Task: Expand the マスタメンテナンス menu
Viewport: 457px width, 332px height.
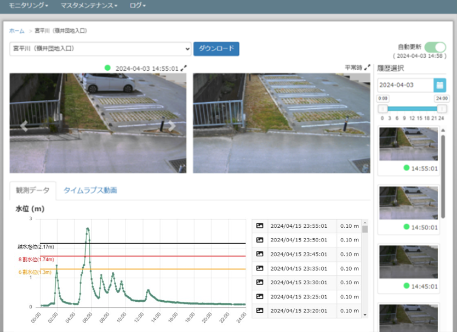Action: [x=89, y=5]
